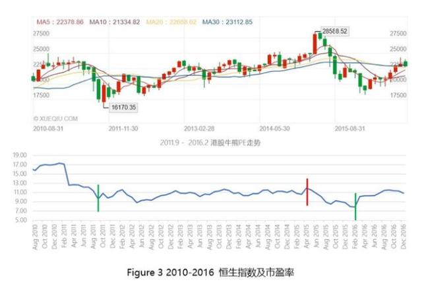The image size is (422, 288).
Task: Click the 2010-08-31 date axis label
Action: pos(48,129)
